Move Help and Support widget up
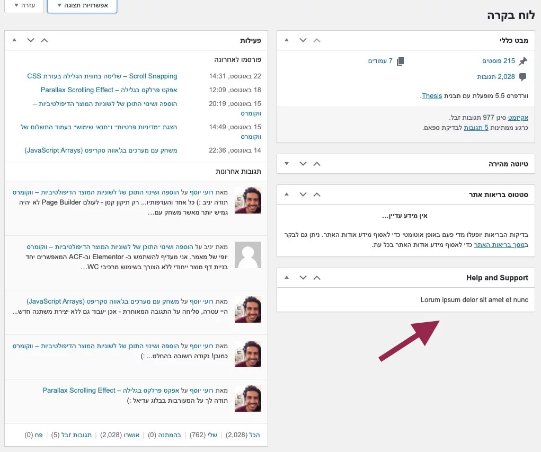Viewport: 541px width, 452px height. tap(317, 278)
